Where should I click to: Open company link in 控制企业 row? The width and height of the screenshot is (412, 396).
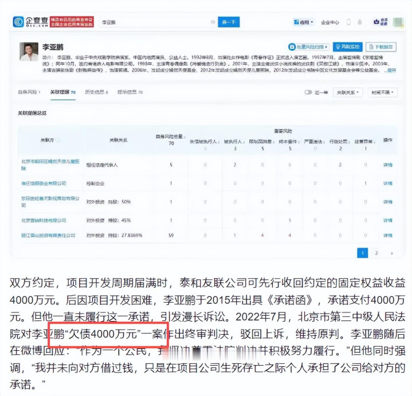point(44,183)
